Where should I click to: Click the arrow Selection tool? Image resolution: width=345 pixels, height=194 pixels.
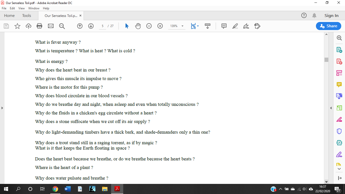[x=127, y=26]
